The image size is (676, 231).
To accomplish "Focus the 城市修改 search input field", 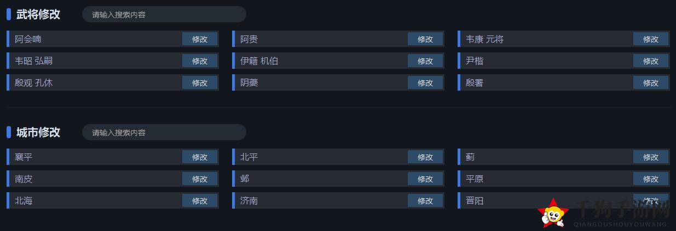I will pos(164,132).
